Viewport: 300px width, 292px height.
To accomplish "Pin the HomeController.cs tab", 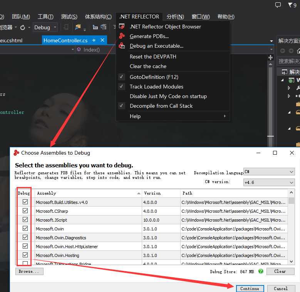I will coord(94,40).
